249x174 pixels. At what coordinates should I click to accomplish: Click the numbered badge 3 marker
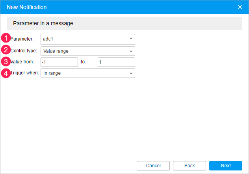click(x=5, y=61)
